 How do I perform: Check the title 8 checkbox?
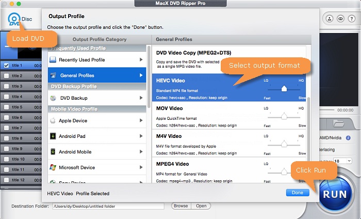[x=6, y=138]
